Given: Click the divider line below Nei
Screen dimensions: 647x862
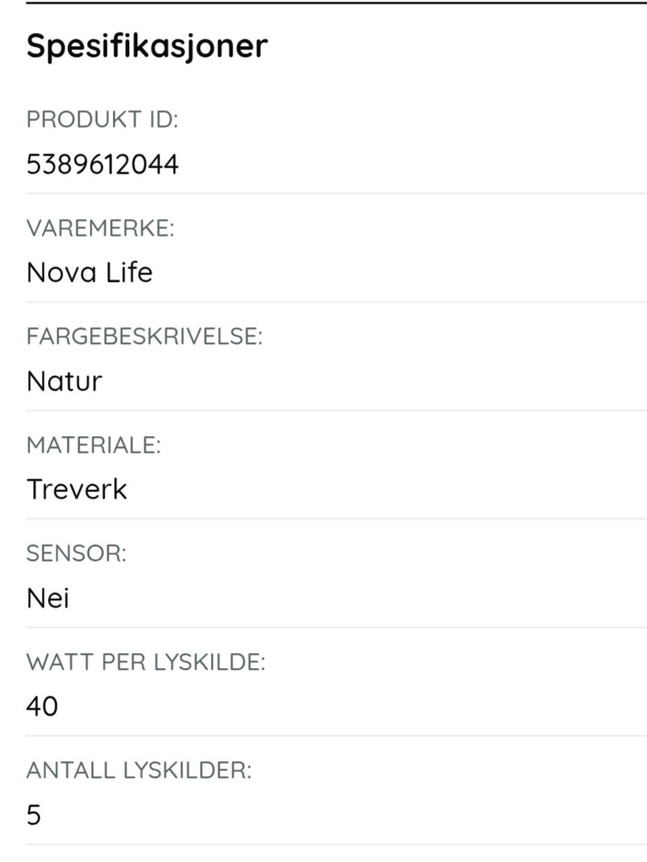Looking at the screenshot, I should coord(336,627).
